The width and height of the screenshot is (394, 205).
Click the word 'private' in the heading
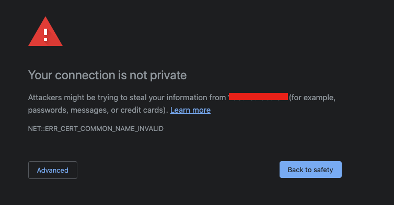(168, 76)
